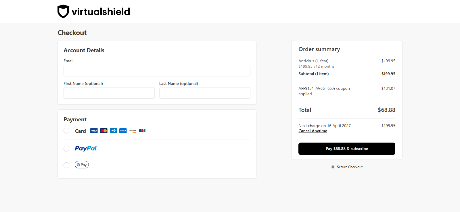The height and width of the screenshot is (212, 460).
Task: Click the Diners Club card icon
Action: point(113,131)
